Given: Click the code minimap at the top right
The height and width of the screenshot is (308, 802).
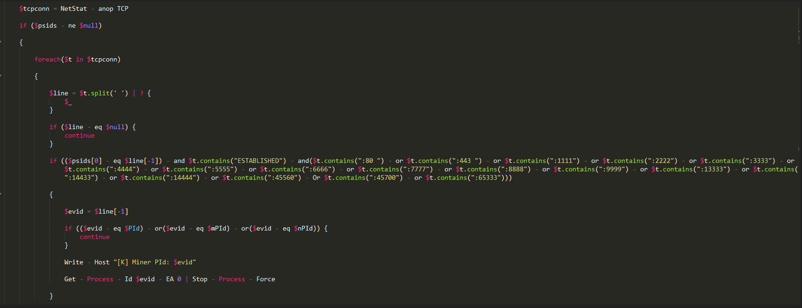Looking at the screenshot, I should pos(798,26).
